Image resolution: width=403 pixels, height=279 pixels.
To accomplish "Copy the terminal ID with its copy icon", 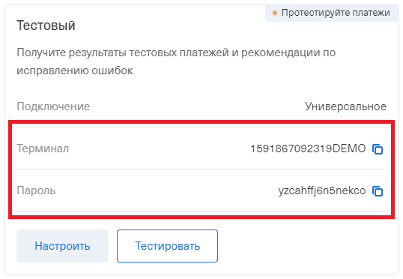I will click(x=378, y=149).
